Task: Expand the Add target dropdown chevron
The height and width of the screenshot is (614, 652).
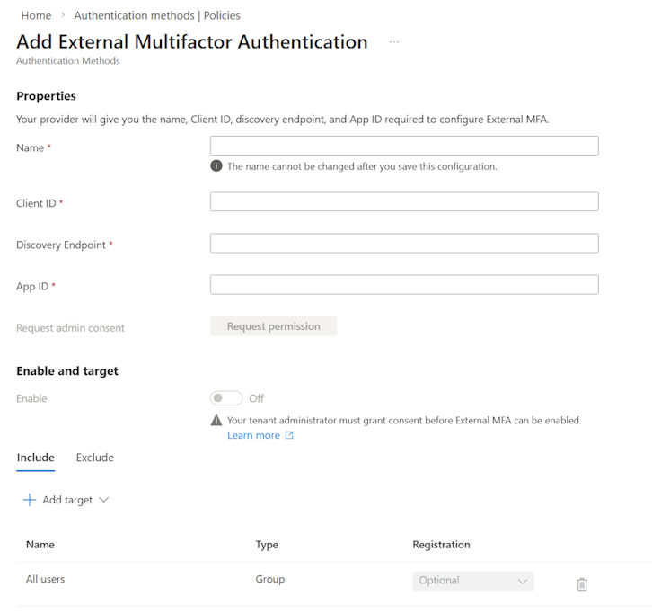Action: click(x=103, y=500)
